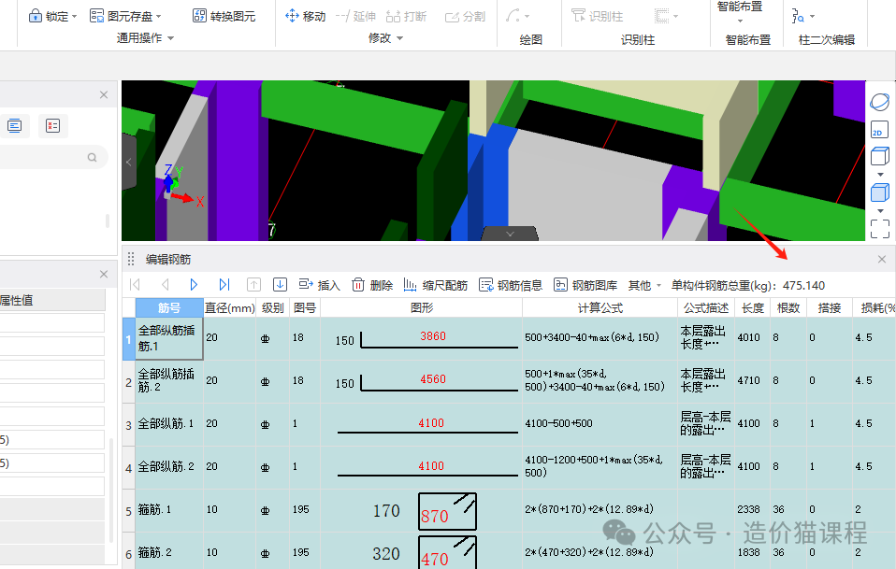Screen dimensions: 896x569
Task: Click row number 3 header
Action: (x=128, y=424)
